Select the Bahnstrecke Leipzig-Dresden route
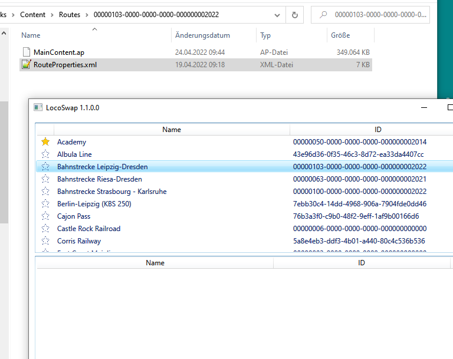The height and width of the screenshot is (359, 453). [245, 167]
